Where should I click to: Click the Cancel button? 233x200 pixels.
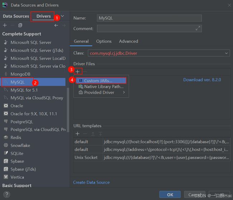pyautogui.click(x=195, y=195)
